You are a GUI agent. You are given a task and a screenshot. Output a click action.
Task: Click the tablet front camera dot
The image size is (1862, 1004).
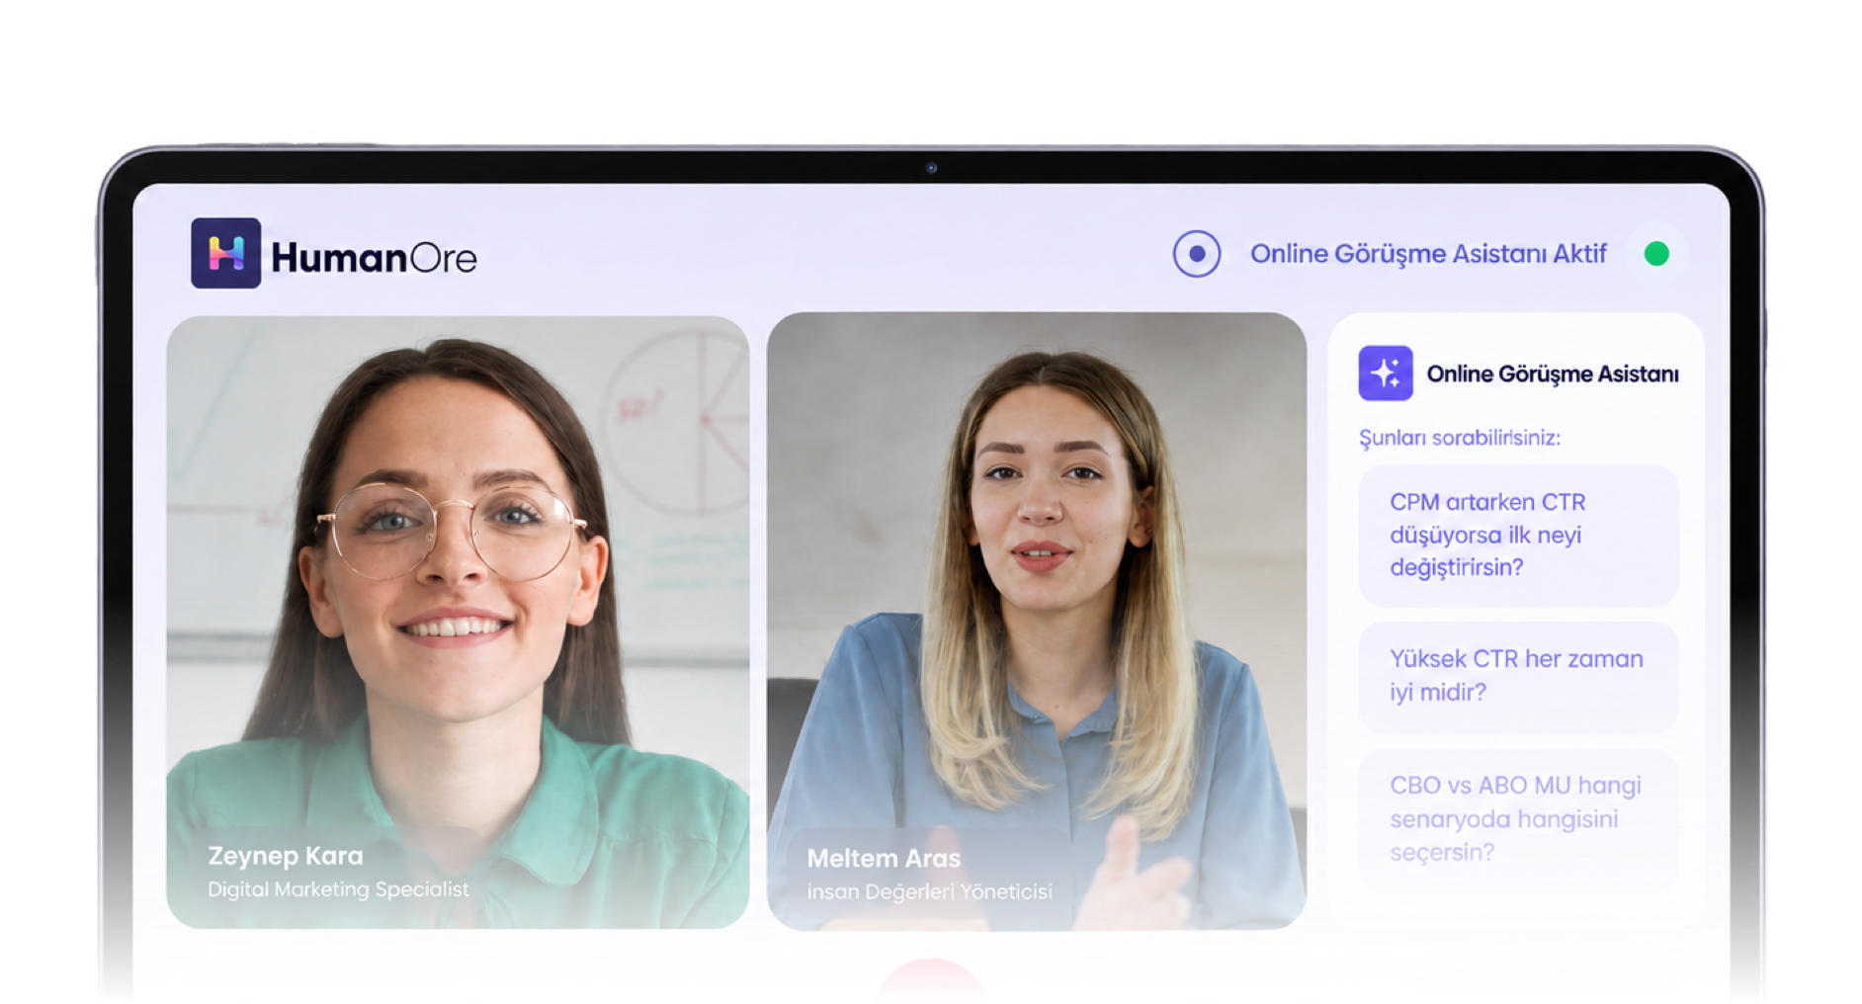coord(931,168)
